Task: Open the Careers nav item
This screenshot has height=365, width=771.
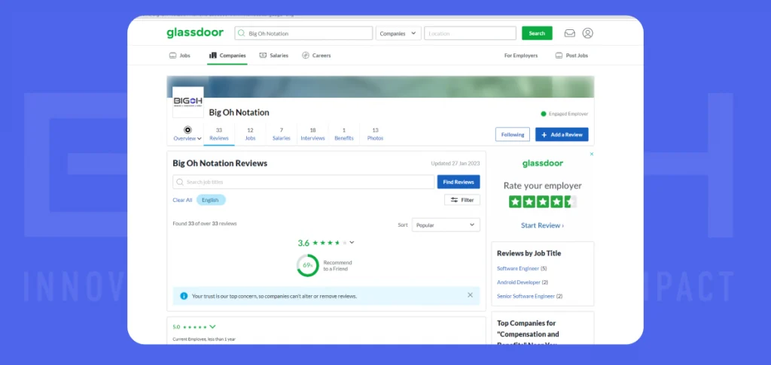Action: (x=316, y=56)
